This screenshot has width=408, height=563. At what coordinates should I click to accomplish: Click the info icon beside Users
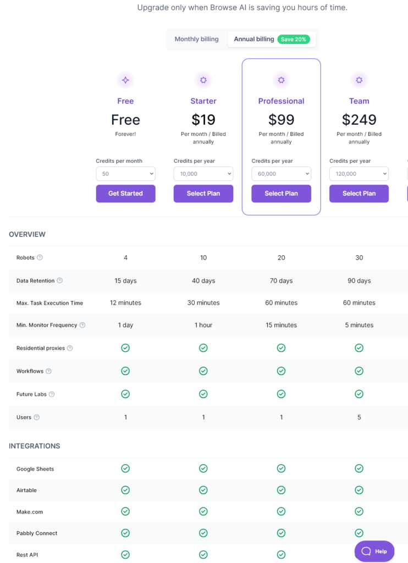(37, 417)
